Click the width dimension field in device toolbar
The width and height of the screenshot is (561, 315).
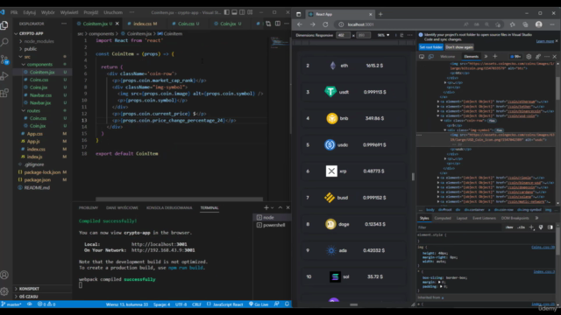pyautogui.click(x=343, y=35)
